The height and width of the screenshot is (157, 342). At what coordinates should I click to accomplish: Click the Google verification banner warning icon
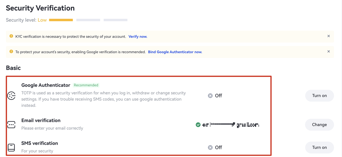(x=11, y=52)
